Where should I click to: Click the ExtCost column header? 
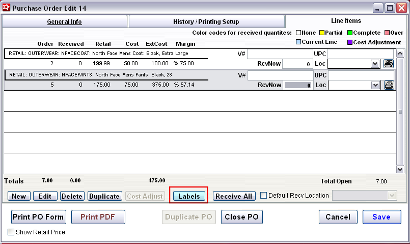[156, 44]
